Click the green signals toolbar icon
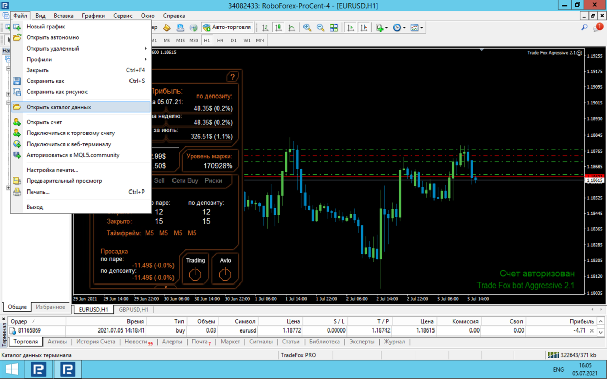This screenshot has height=379, width=607. (193, 28)
